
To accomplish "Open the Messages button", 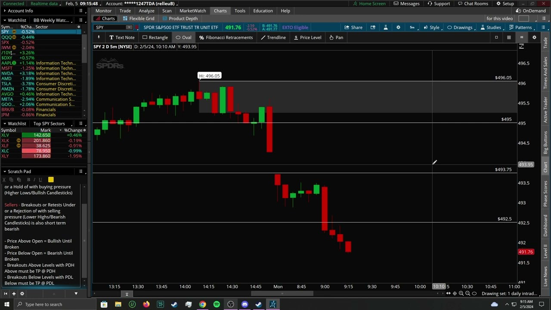I will click(406, 3).
